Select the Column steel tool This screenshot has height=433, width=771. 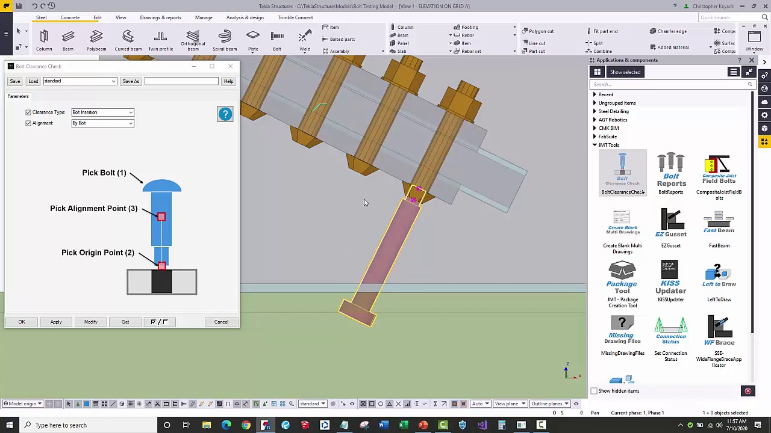coord(44,41)
